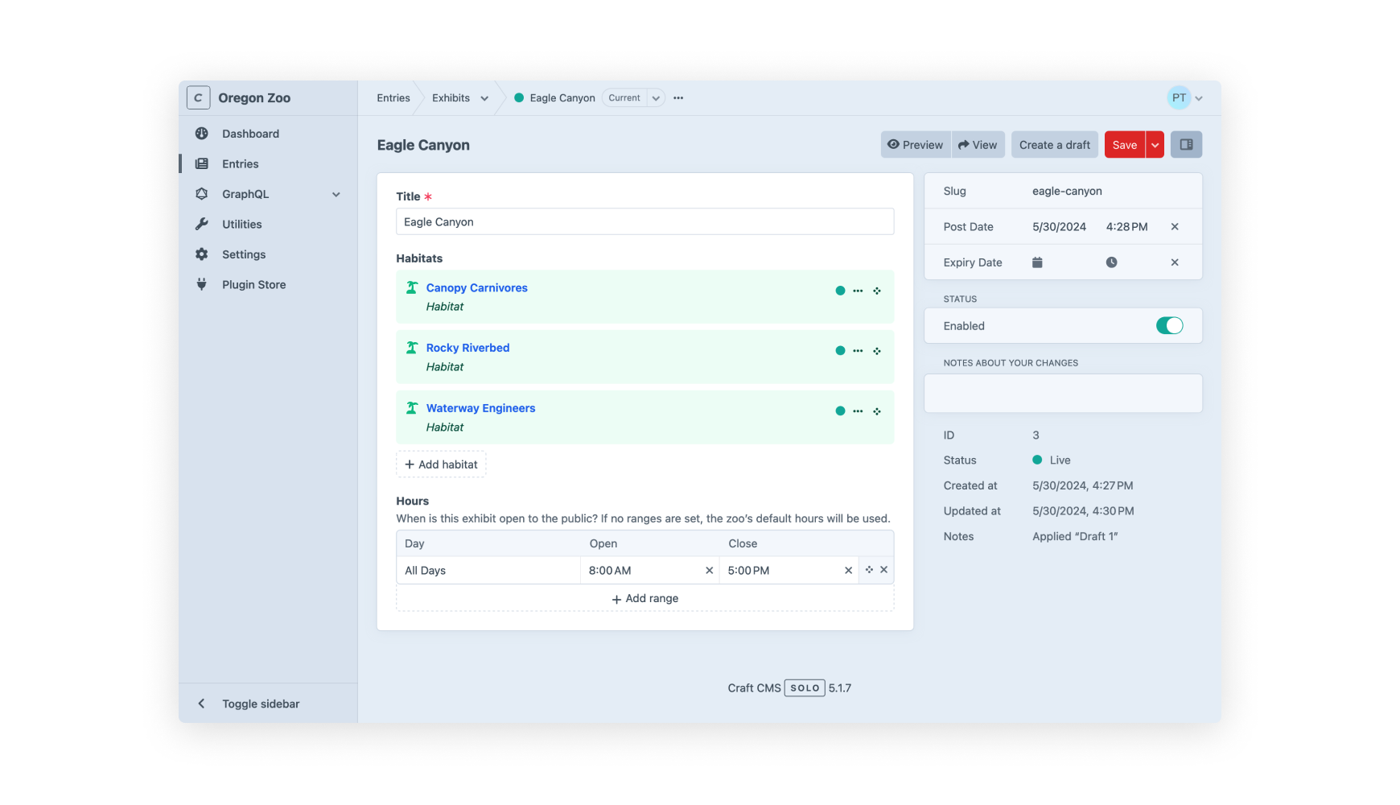Open the Settings gear icon
1400x805 pixels.
[201, 254]
